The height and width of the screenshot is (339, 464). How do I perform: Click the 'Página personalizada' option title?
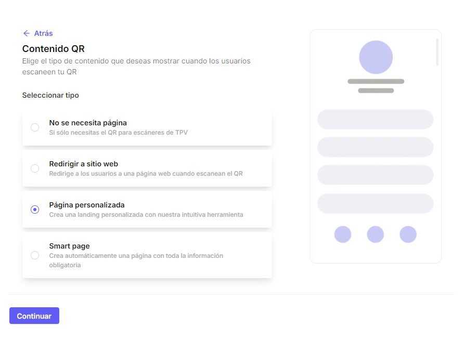87,205
